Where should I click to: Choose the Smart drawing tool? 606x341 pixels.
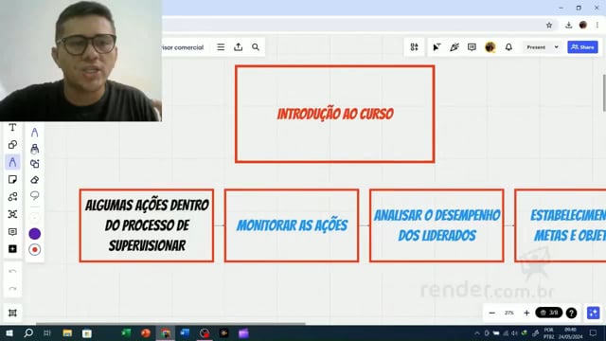pos(34,164)
